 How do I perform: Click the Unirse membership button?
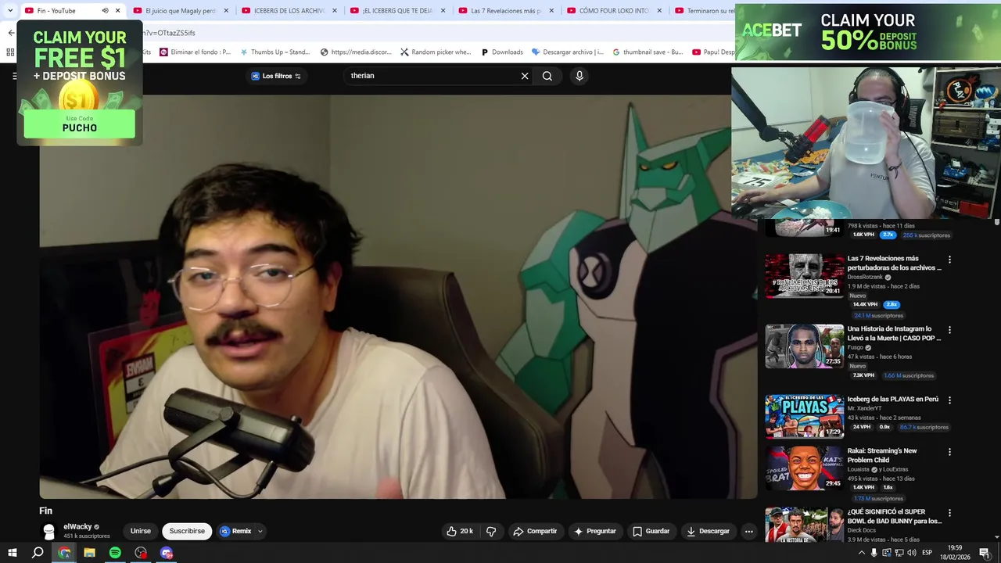(141, 531)
